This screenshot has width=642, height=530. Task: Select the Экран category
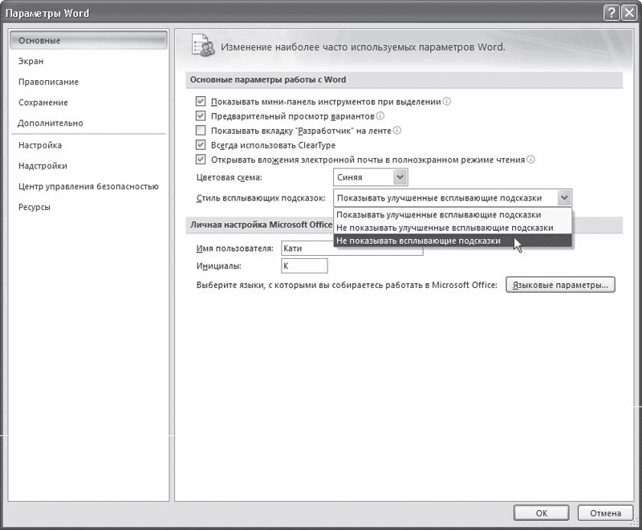click(88, 62)
